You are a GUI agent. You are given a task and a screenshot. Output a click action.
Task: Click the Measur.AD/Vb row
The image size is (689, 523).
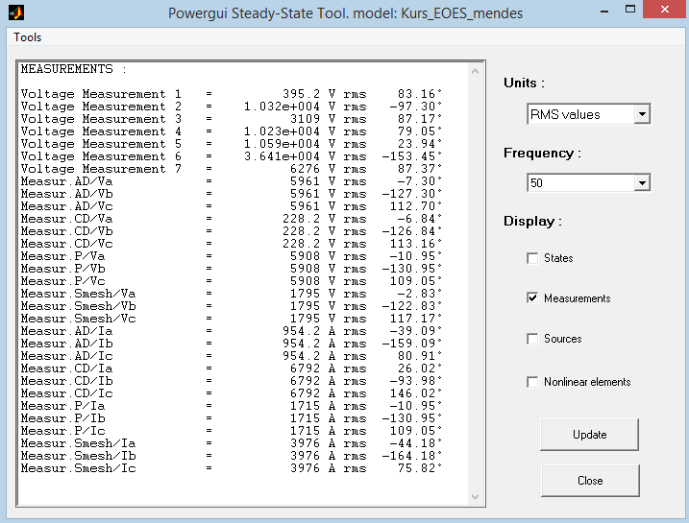(232, 194)
